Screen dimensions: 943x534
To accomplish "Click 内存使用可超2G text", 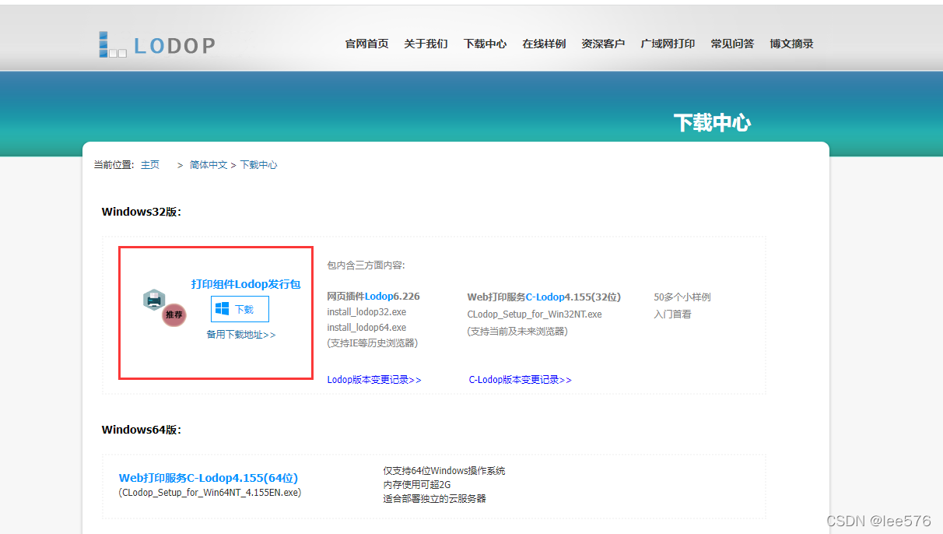I will click(x=417, y=485).
